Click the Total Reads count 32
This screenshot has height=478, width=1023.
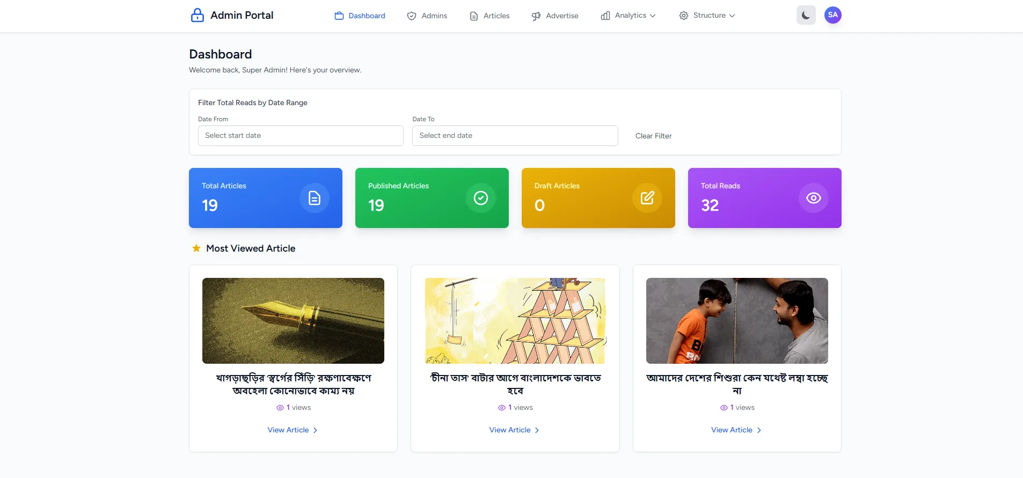click(x=710, y=205)
